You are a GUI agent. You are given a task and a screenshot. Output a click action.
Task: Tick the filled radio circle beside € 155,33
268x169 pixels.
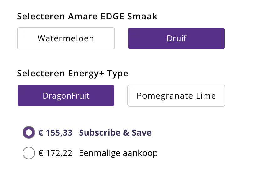click(x=29, y=133)
